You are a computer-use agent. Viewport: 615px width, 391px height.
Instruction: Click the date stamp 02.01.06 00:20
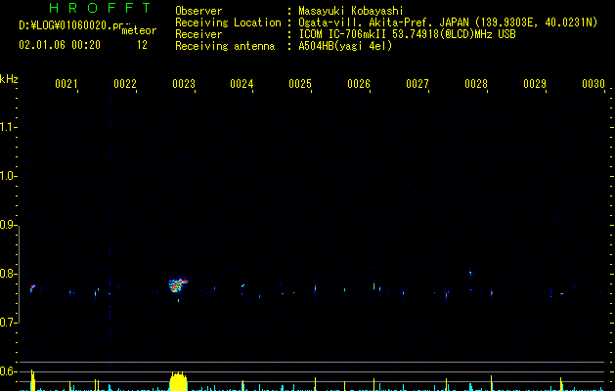click(x=60, y=45)
